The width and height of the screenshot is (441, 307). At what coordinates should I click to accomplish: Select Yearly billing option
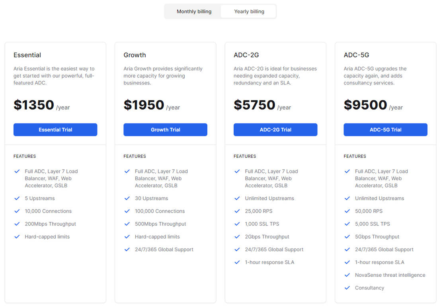point(249,12)
